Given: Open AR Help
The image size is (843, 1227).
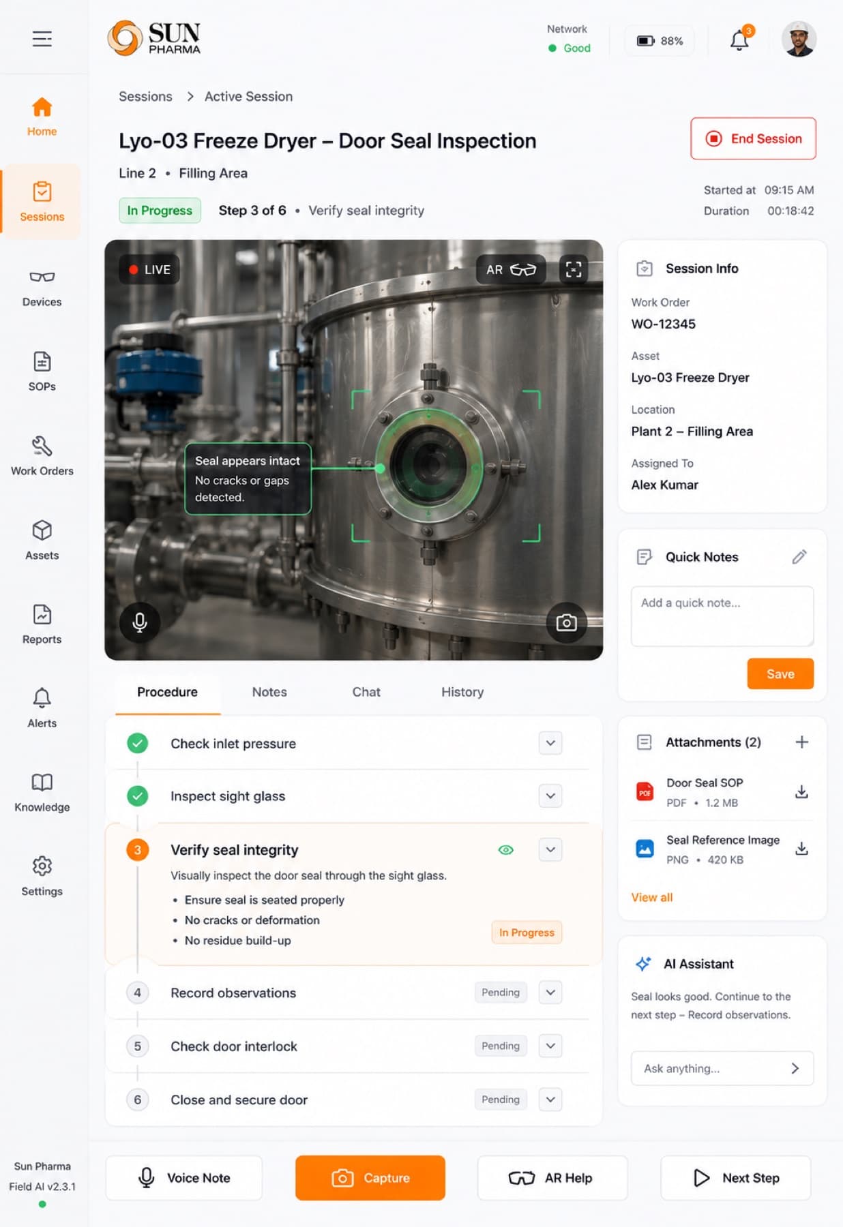Looking at the screenshot, I should pos(552,1178).
